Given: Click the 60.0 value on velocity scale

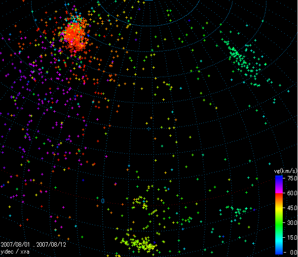Looking at the screenshot, I should pyautogui.click(x=292, y=193).
